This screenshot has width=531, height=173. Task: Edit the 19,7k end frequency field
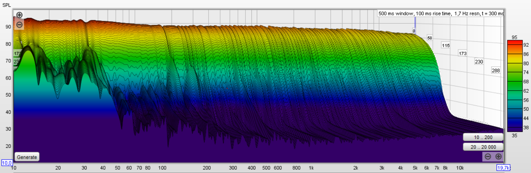(x=503, y=168)
